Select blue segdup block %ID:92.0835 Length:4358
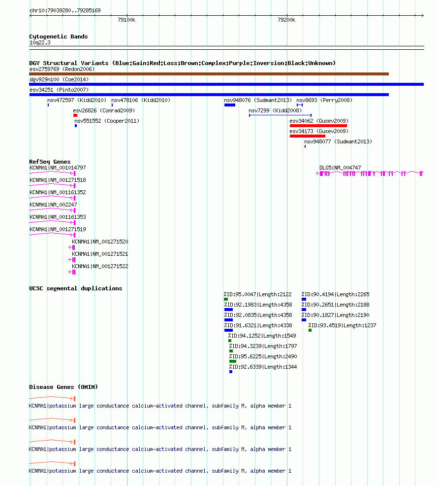The image size is (438, 486). tap(228, 320)
